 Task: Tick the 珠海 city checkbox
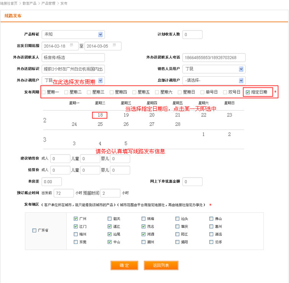point(144,219)
